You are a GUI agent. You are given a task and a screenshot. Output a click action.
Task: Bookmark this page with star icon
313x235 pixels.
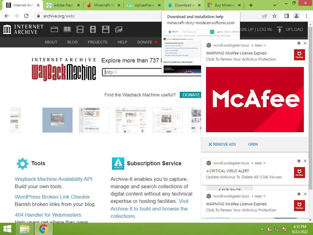[x=274, y=16]
